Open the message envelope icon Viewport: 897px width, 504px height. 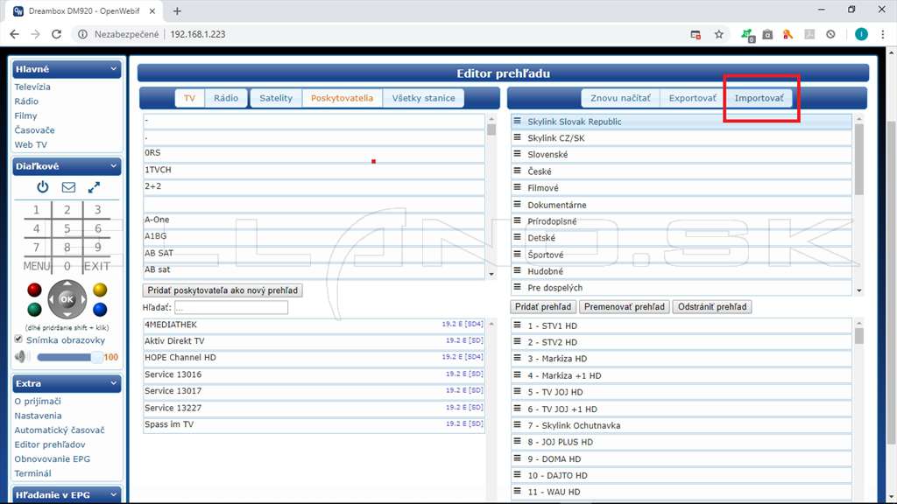68,187
